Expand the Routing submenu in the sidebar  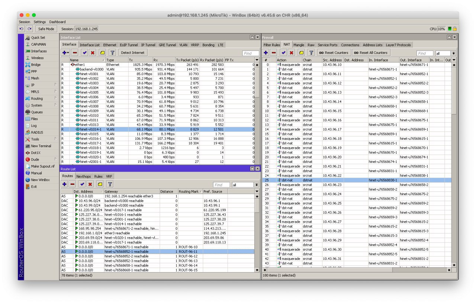[56, 99]
